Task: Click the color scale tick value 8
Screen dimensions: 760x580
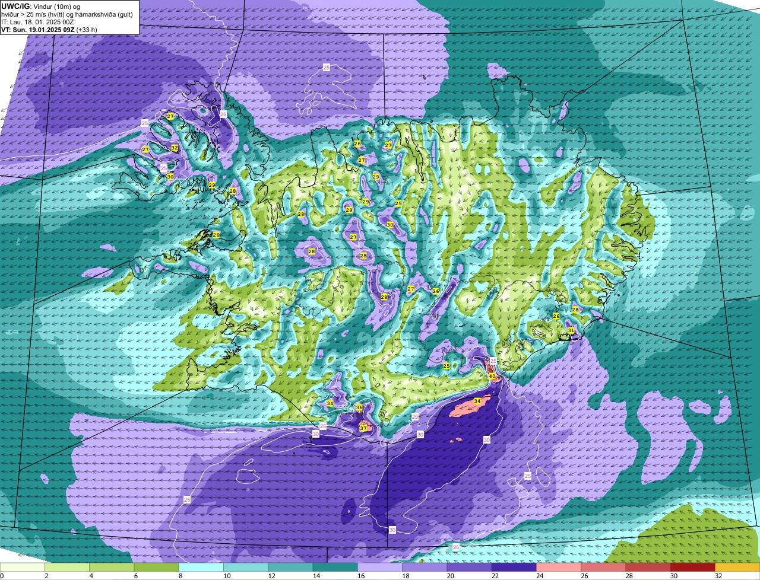Action: (179, 576)
